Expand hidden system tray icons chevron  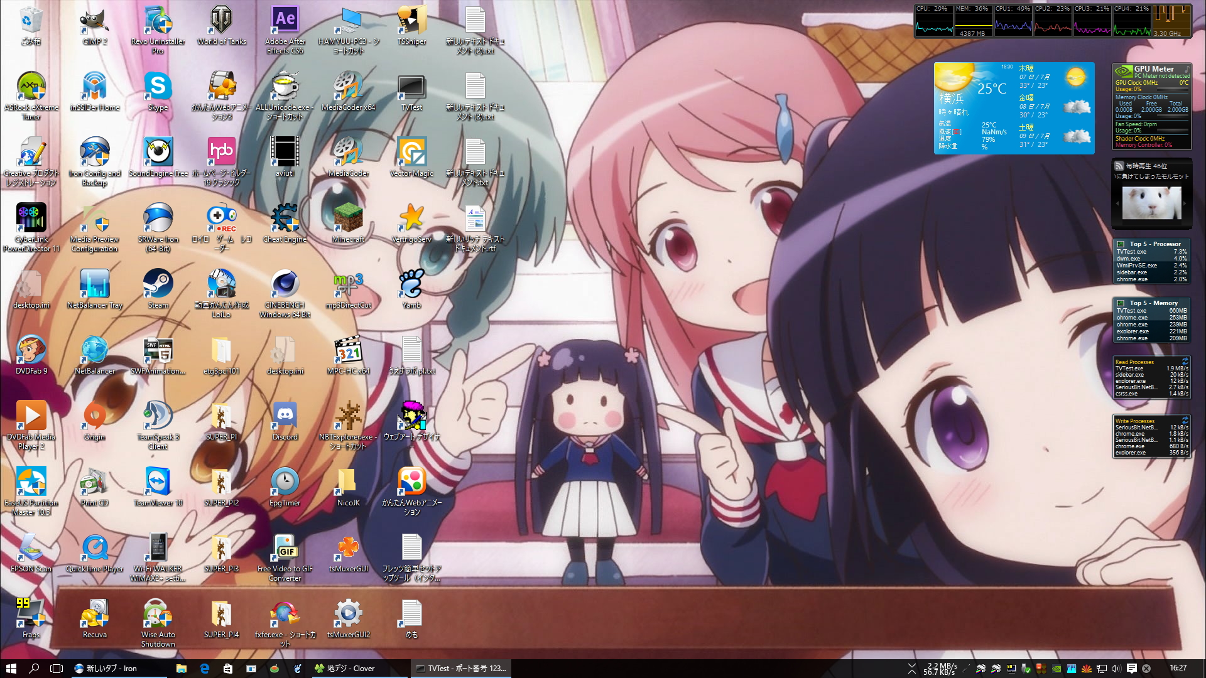pos(911,669)
